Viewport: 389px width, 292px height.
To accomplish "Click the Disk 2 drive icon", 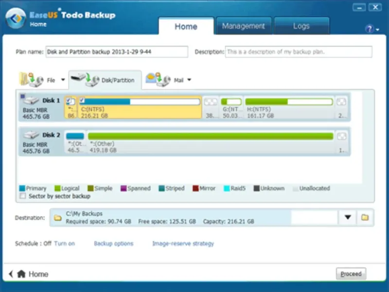I will [31, 135].
